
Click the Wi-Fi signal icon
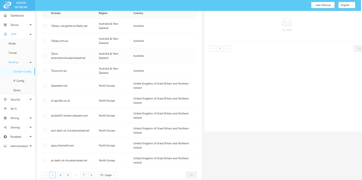(5, 109)
